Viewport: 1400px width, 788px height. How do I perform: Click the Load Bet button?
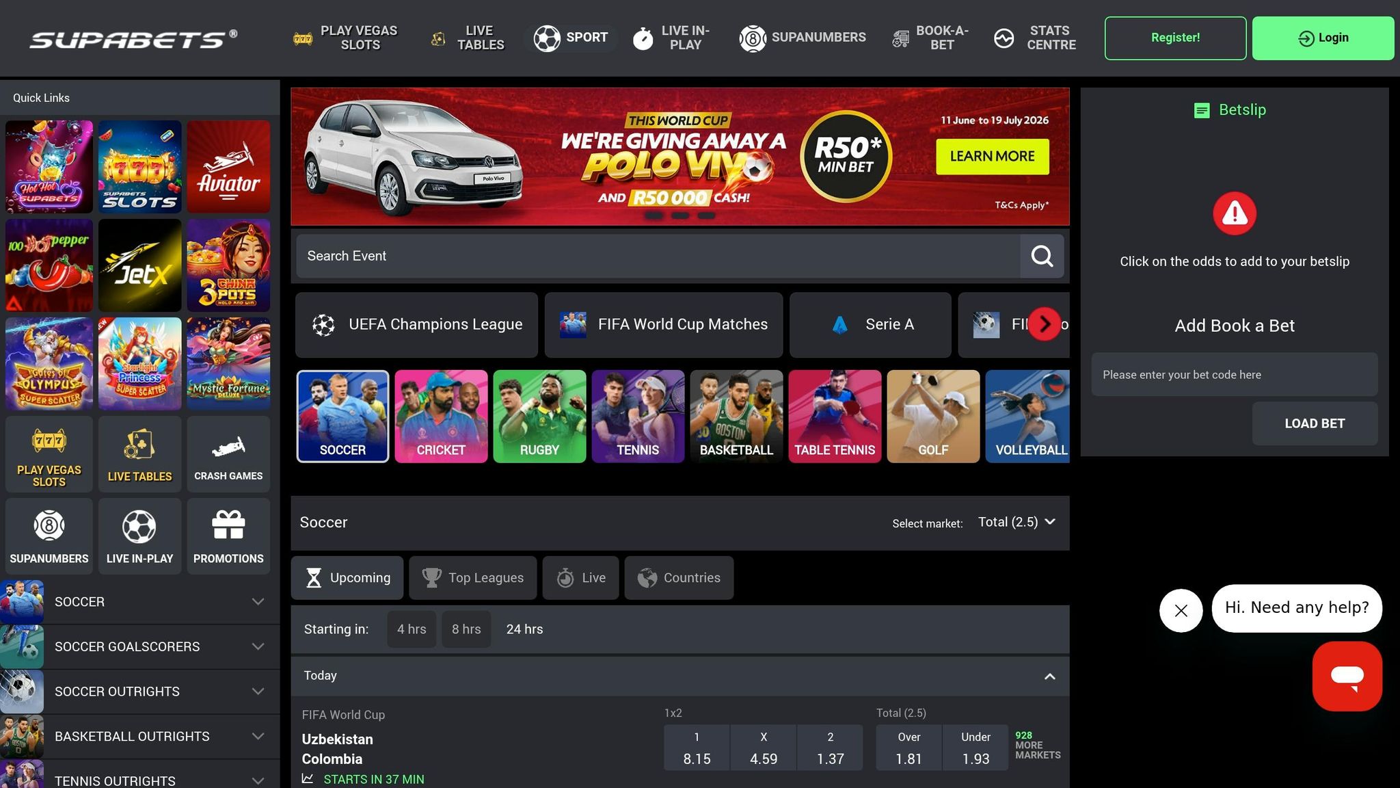[x=1315, y=423]
